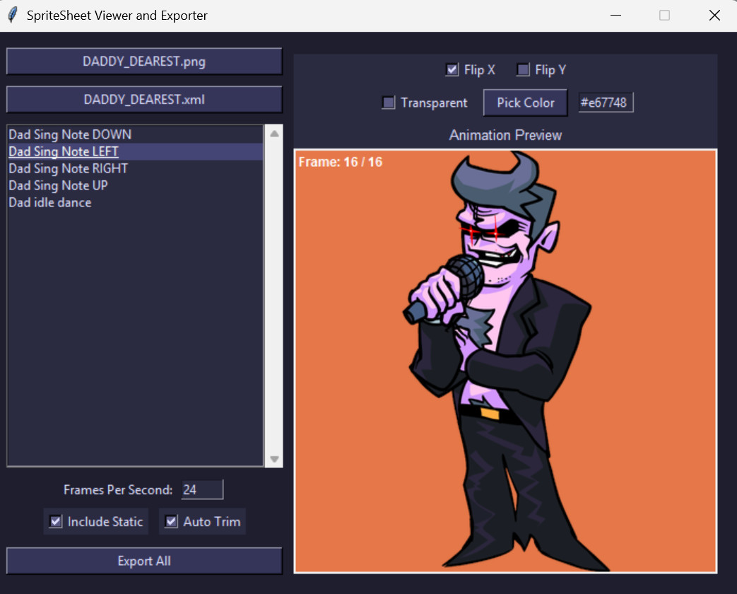Click the list scrollbar down arrow
The image size is (737, 594).
pos(274,459)
